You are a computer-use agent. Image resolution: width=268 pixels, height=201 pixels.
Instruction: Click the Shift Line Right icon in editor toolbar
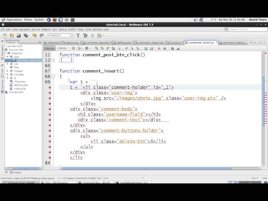pos(151,49)
